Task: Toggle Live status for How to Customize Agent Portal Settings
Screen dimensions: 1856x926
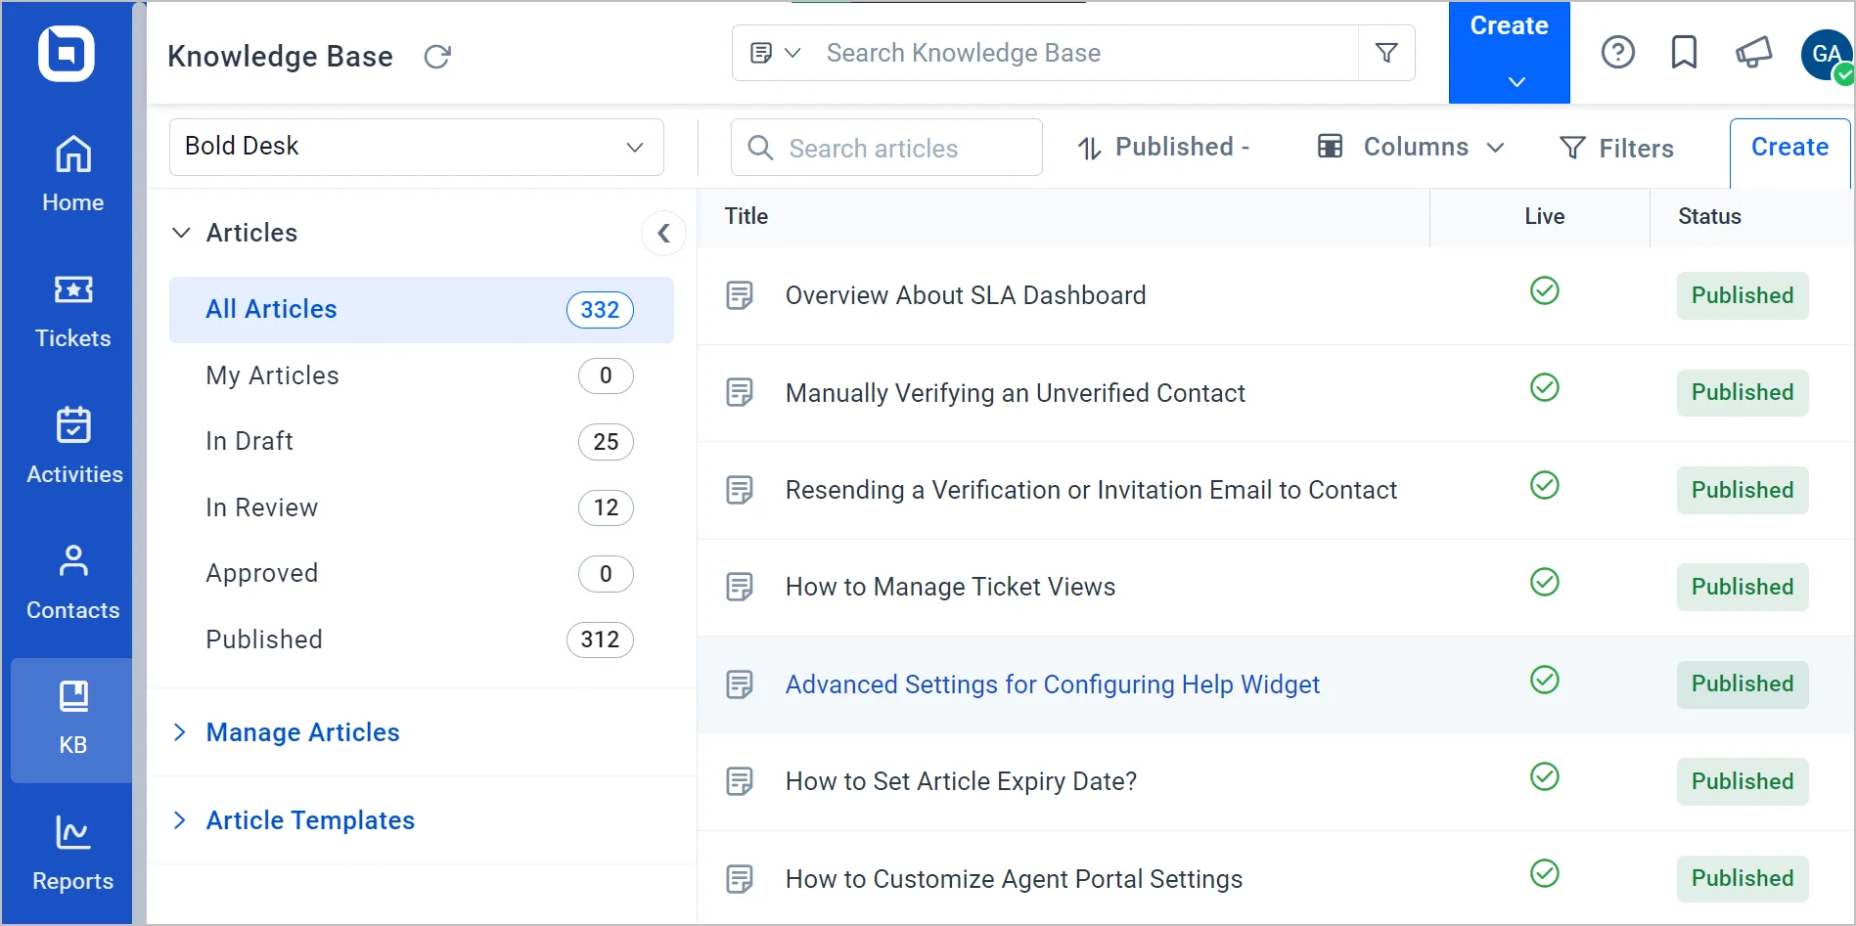Action: point(1544,873)
